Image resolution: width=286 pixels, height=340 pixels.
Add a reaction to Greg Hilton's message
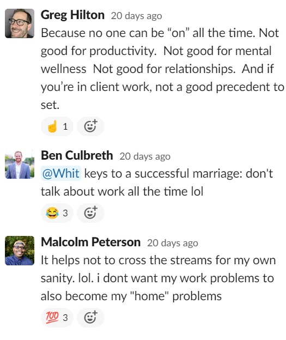(x=90, y=126)
